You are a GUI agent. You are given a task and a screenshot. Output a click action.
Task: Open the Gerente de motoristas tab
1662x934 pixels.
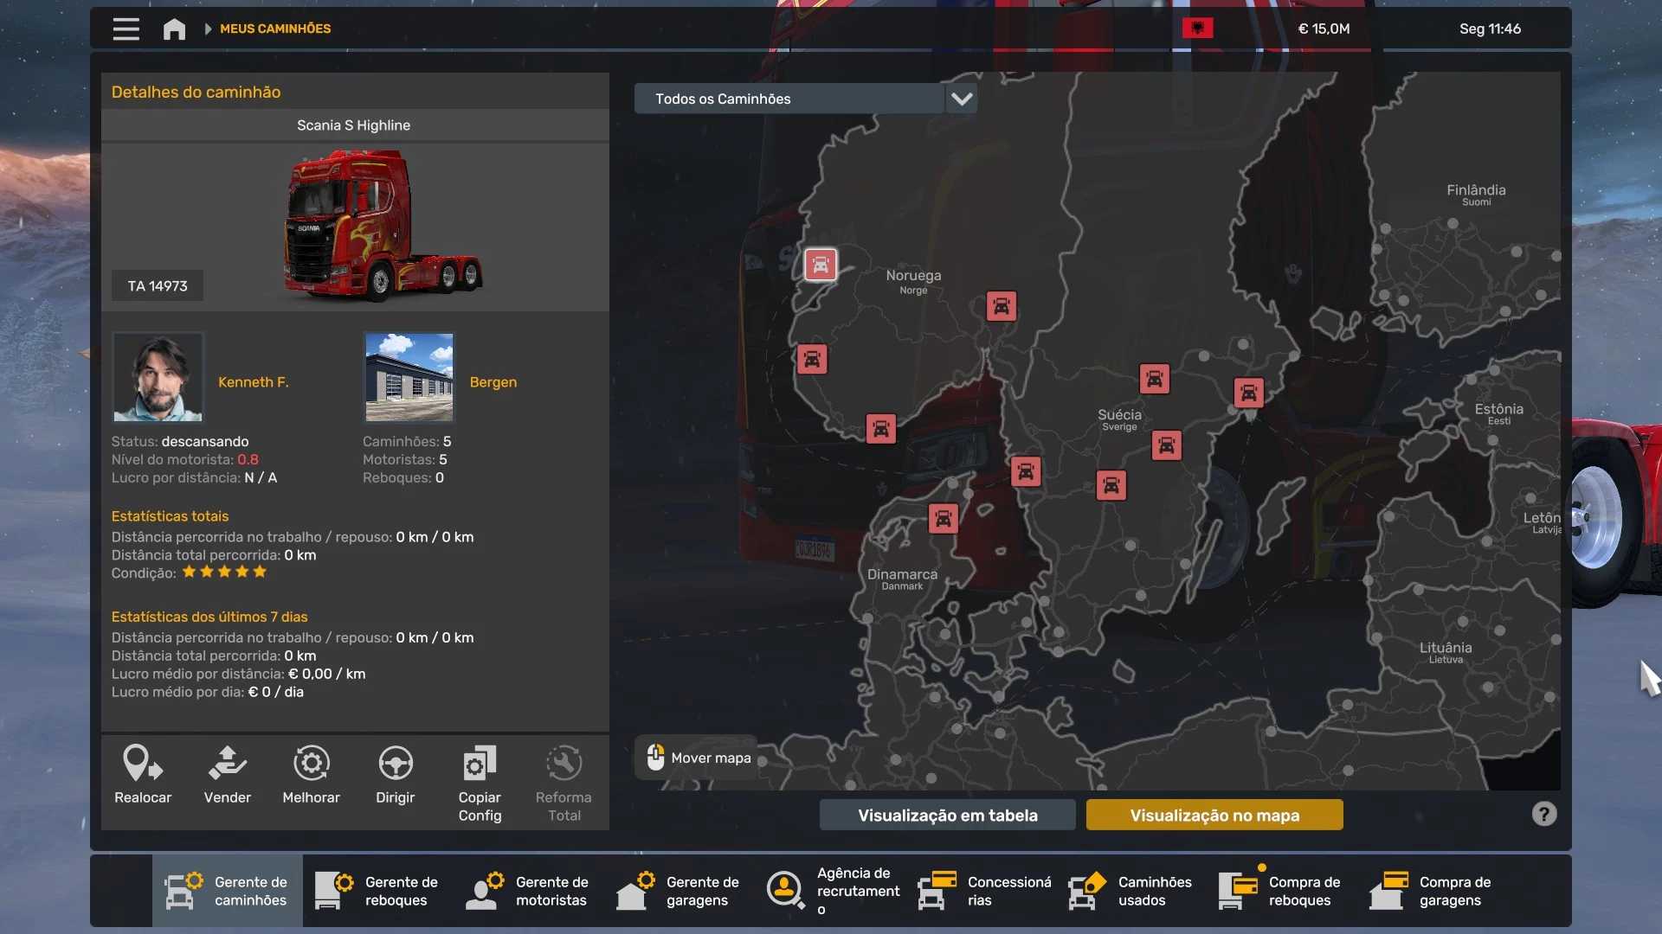coord(528,891)
